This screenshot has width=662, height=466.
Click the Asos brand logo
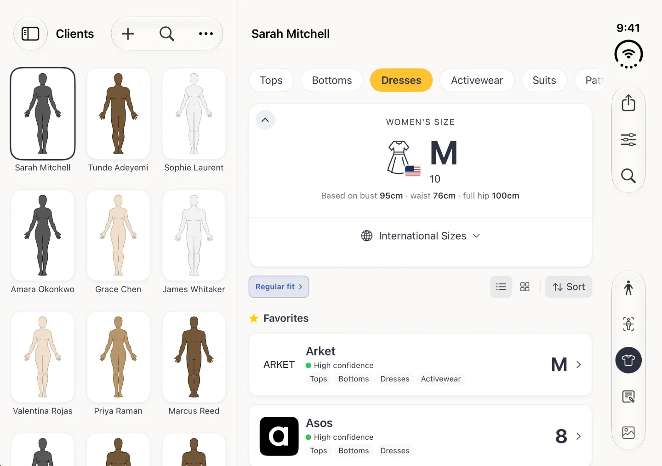tap(279, 436)
